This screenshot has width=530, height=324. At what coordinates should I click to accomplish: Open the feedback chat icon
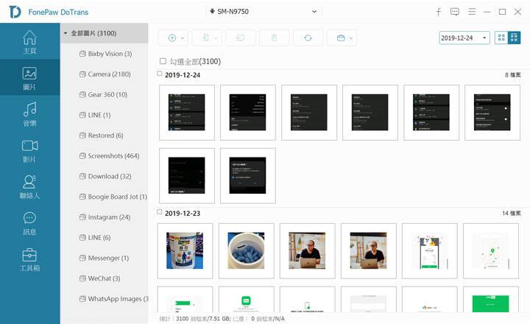coord(455,12)
